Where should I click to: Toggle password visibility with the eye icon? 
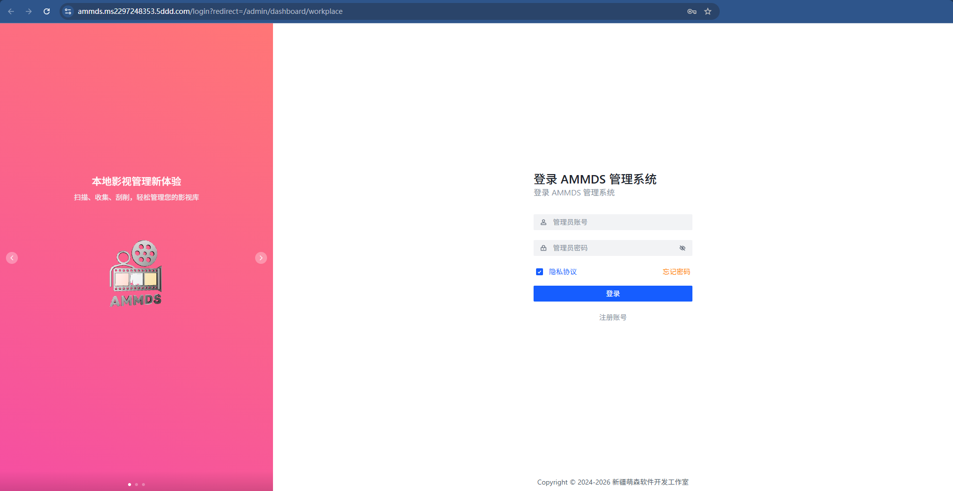pos(682,248)
